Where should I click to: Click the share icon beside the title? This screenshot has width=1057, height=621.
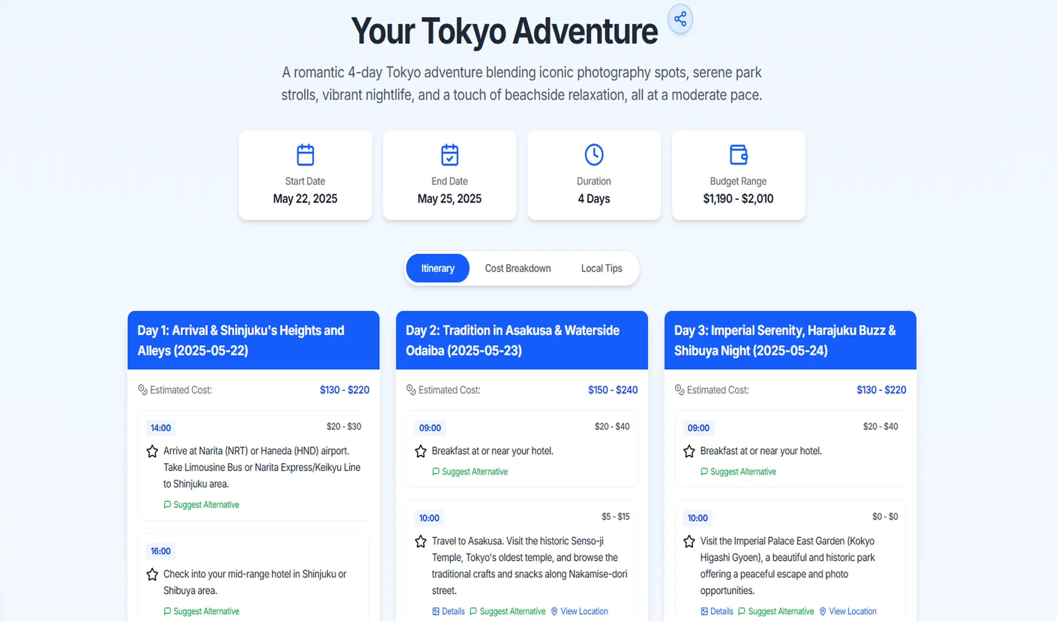point(680,19)
